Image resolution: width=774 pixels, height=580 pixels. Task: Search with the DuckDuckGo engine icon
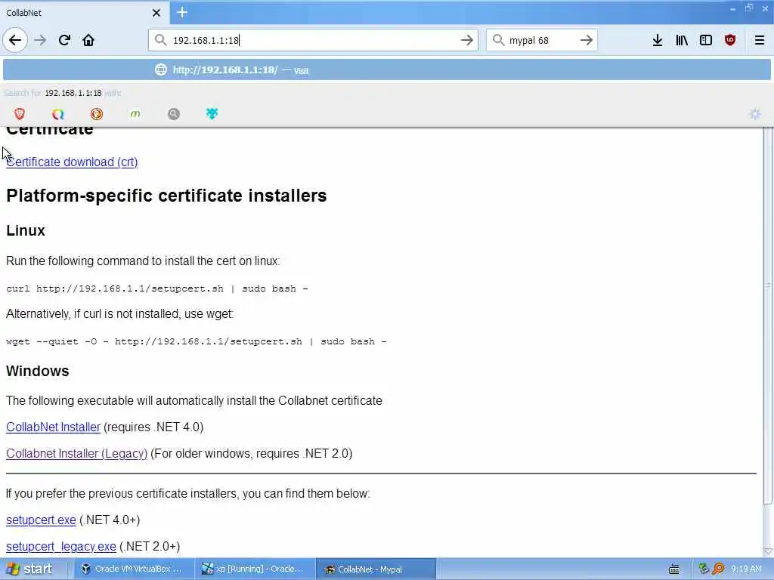(97, 114)
